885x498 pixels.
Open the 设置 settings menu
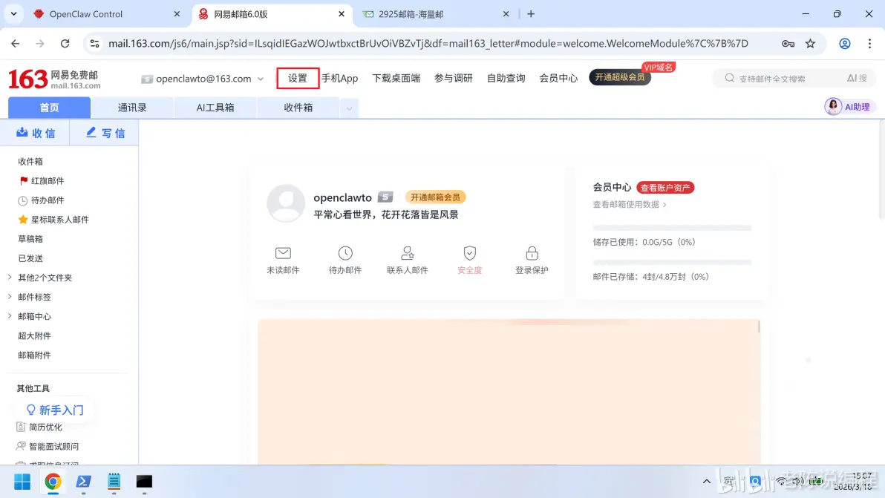pos(298,78)
